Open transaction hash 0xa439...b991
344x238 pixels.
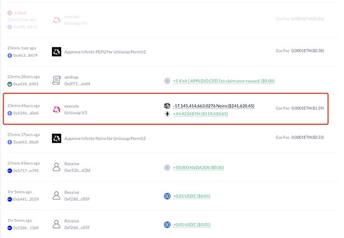coord(26,84)
